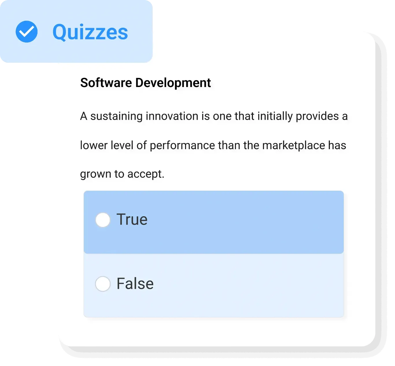The image size is (395, 366).
Task: Click empty space in the highlighted True row
Action: pos(246,222)
